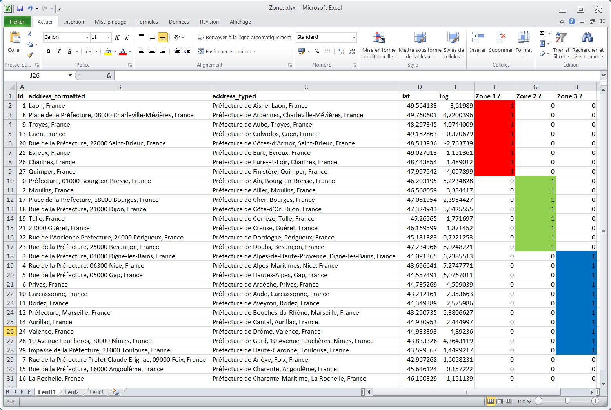Screen dimensions: 611x410
Task: Open Mise en forme conditionnelle menu
Action: pos(378,45)
